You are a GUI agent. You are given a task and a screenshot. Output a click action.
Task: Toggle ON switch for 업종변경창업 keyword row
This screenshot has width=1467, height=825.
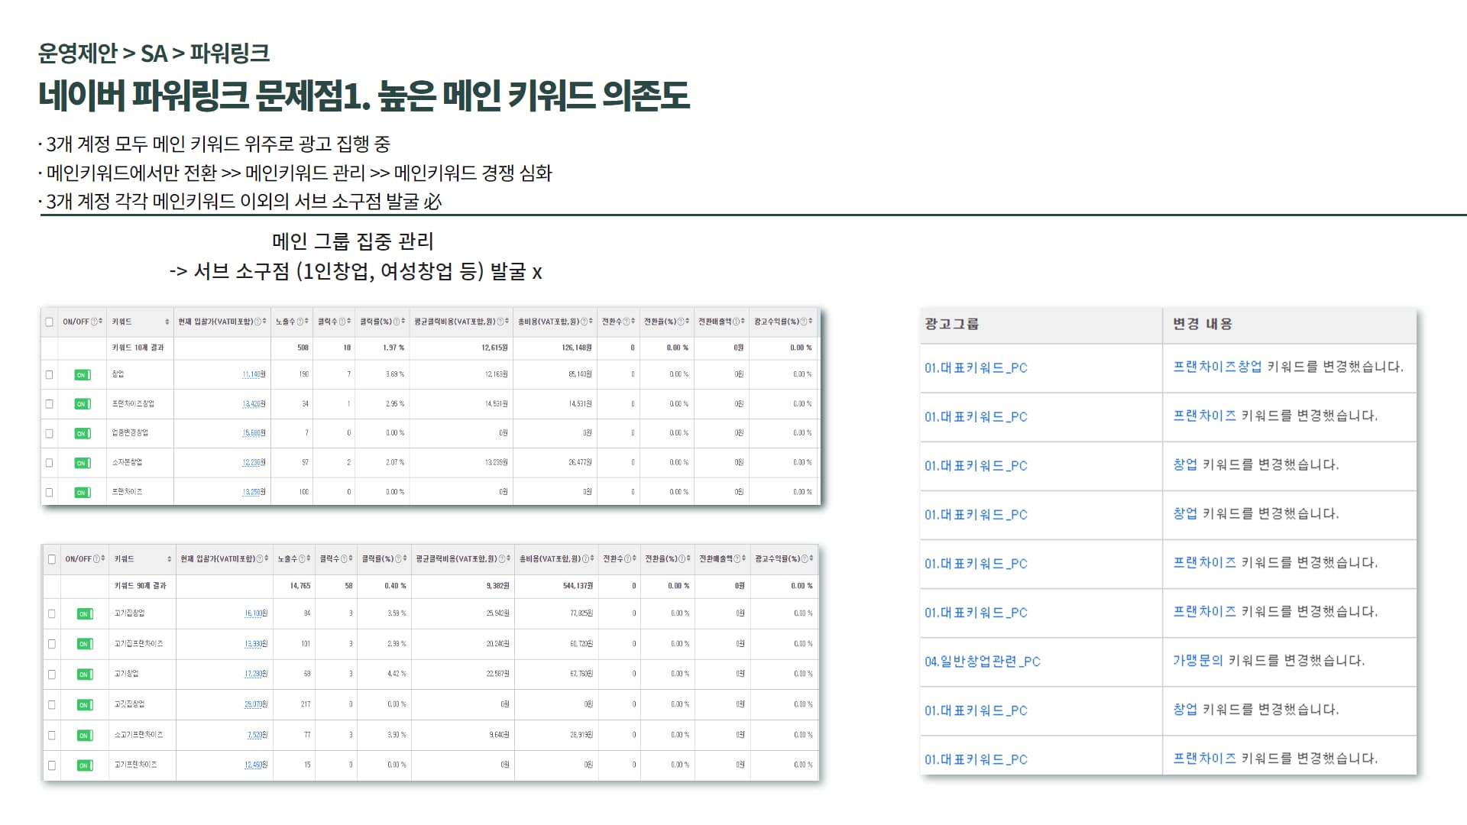click(83, 433)
